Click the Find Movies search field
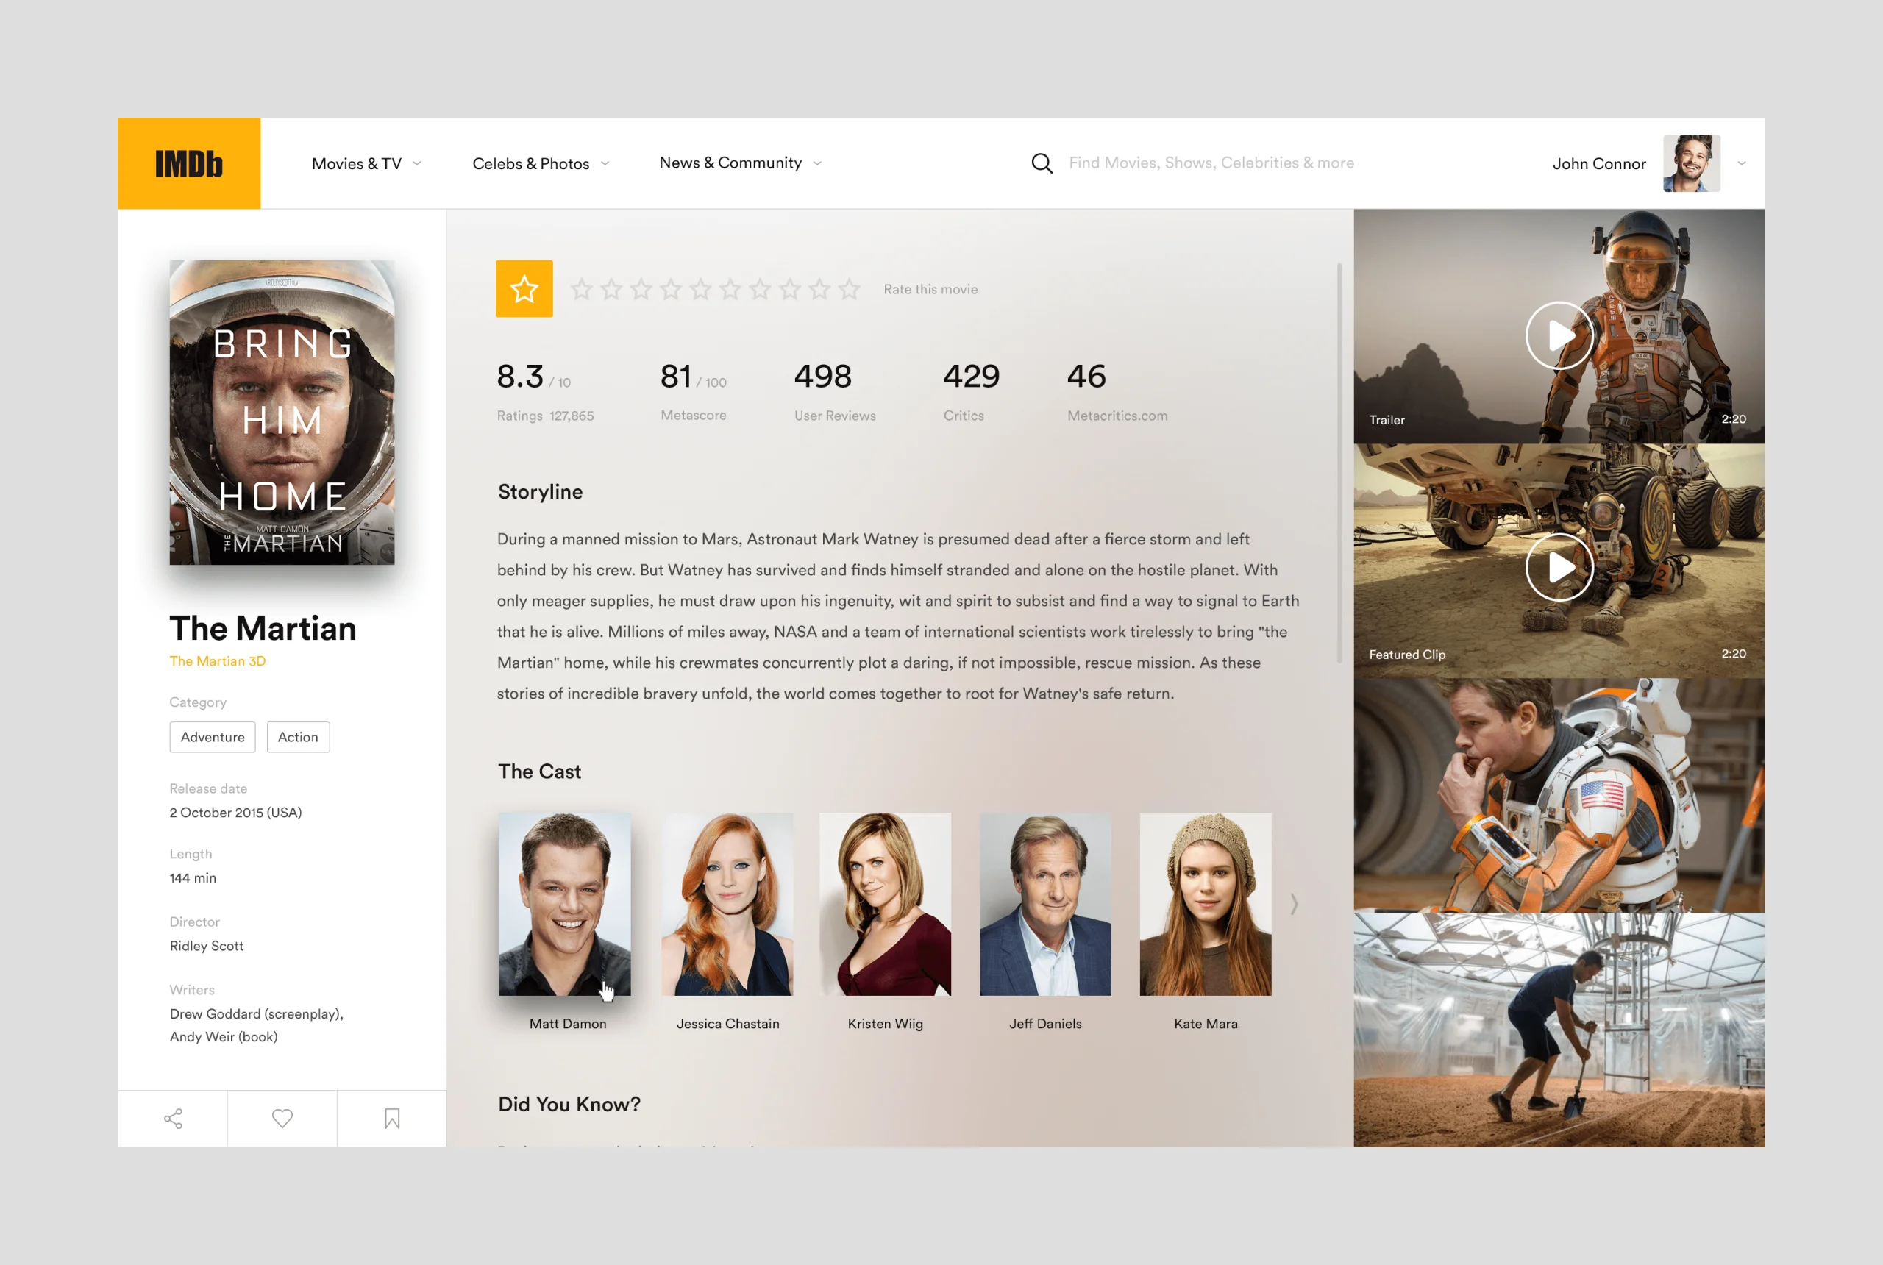 tap(1210, 163)
